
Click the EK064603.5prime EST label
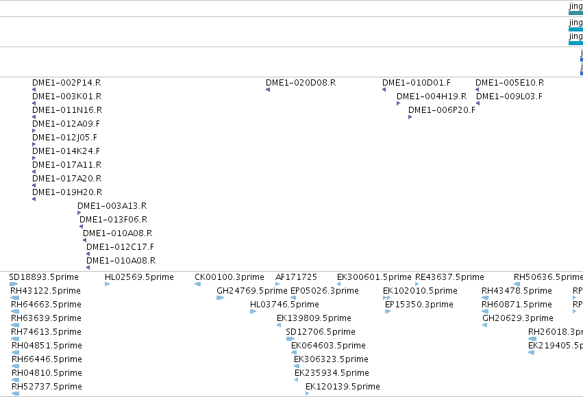pyautogui.click(x=328, y=346)
